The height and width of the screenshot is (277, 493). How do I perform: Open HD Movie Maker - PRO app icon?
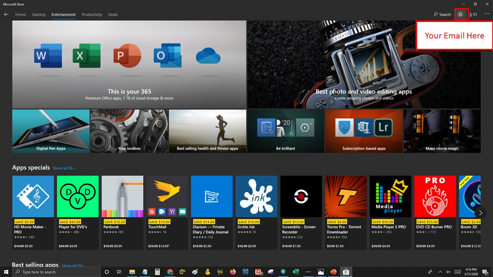[x=33, y=197]
